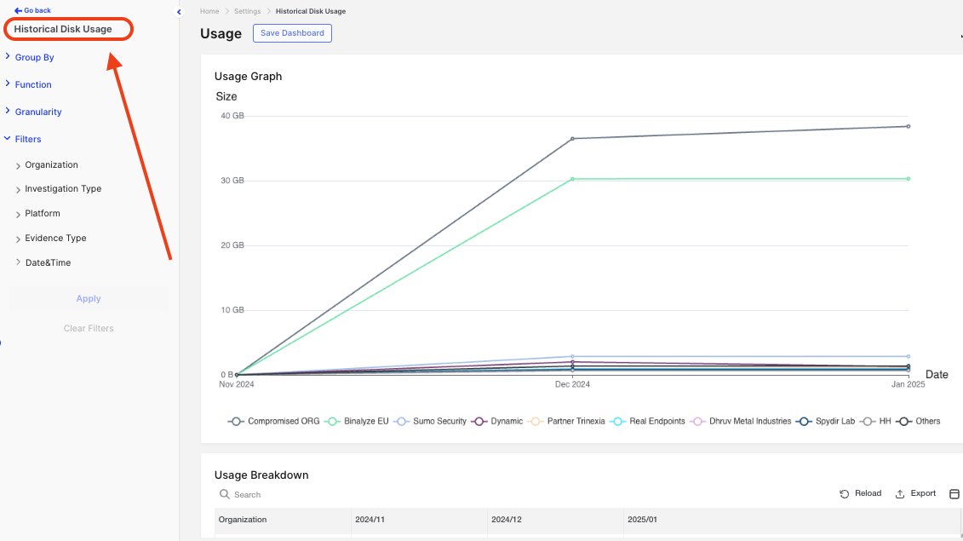963x541 pixels.
Task: Go to Home in the breadcrumb
Action: pyautogui.click(x=209, y=11)
